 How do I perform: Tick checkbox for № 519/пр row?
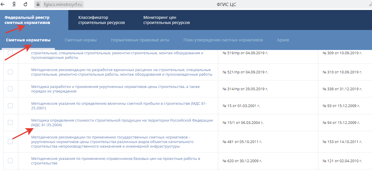pyautogui.click(x=10, y=53)
